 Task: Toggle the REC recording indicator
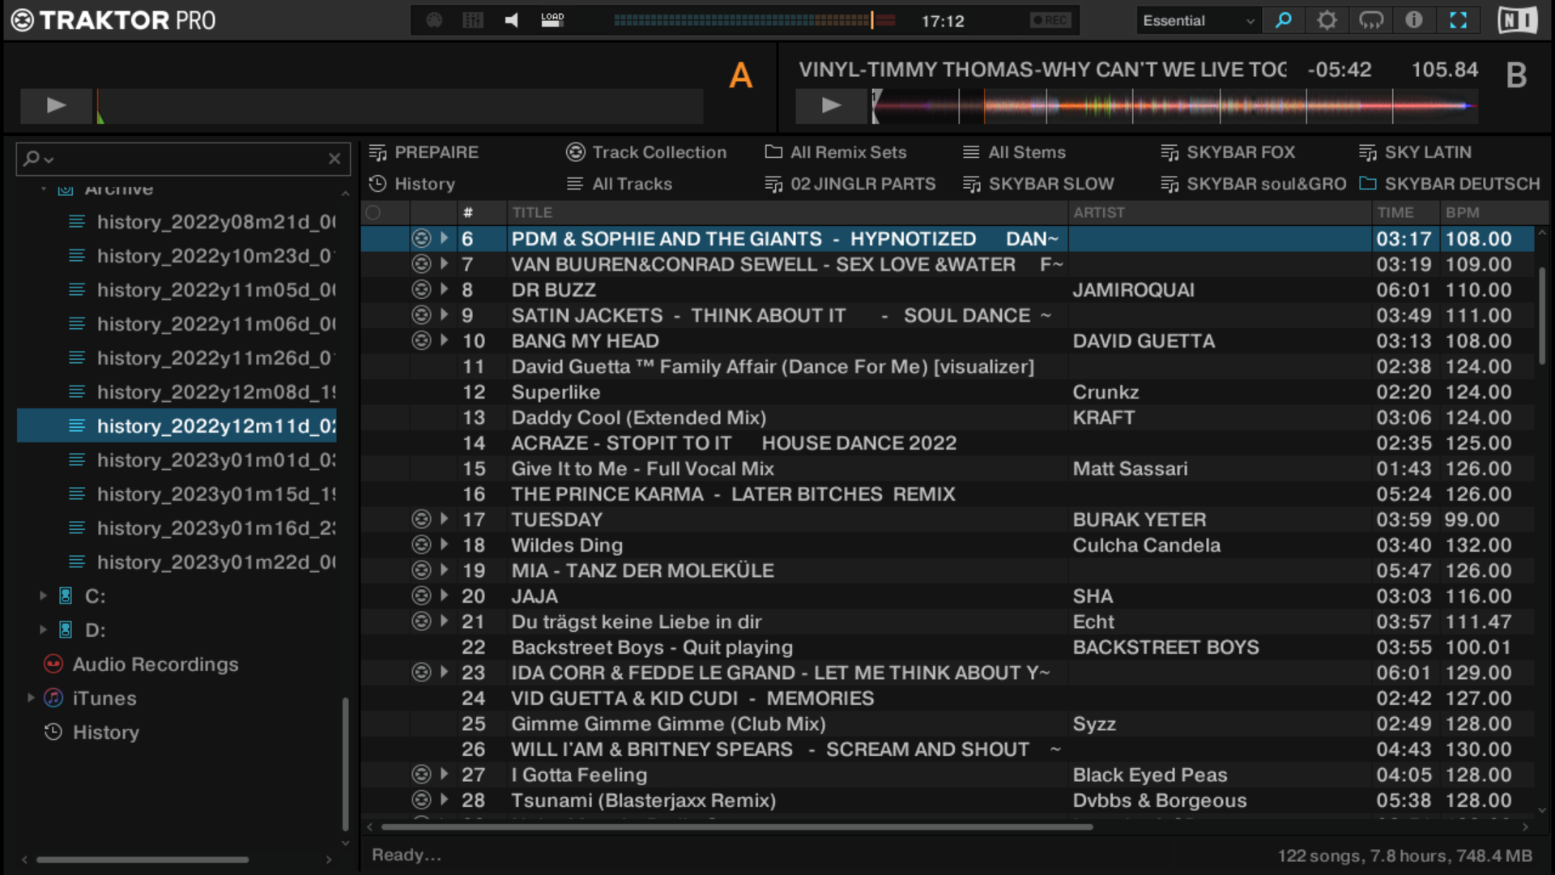(x=1050, y=20)
